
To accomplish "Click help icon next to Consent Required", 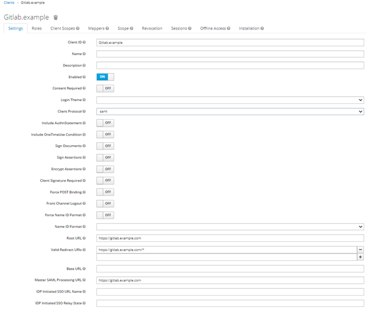I will click(84, 89).
